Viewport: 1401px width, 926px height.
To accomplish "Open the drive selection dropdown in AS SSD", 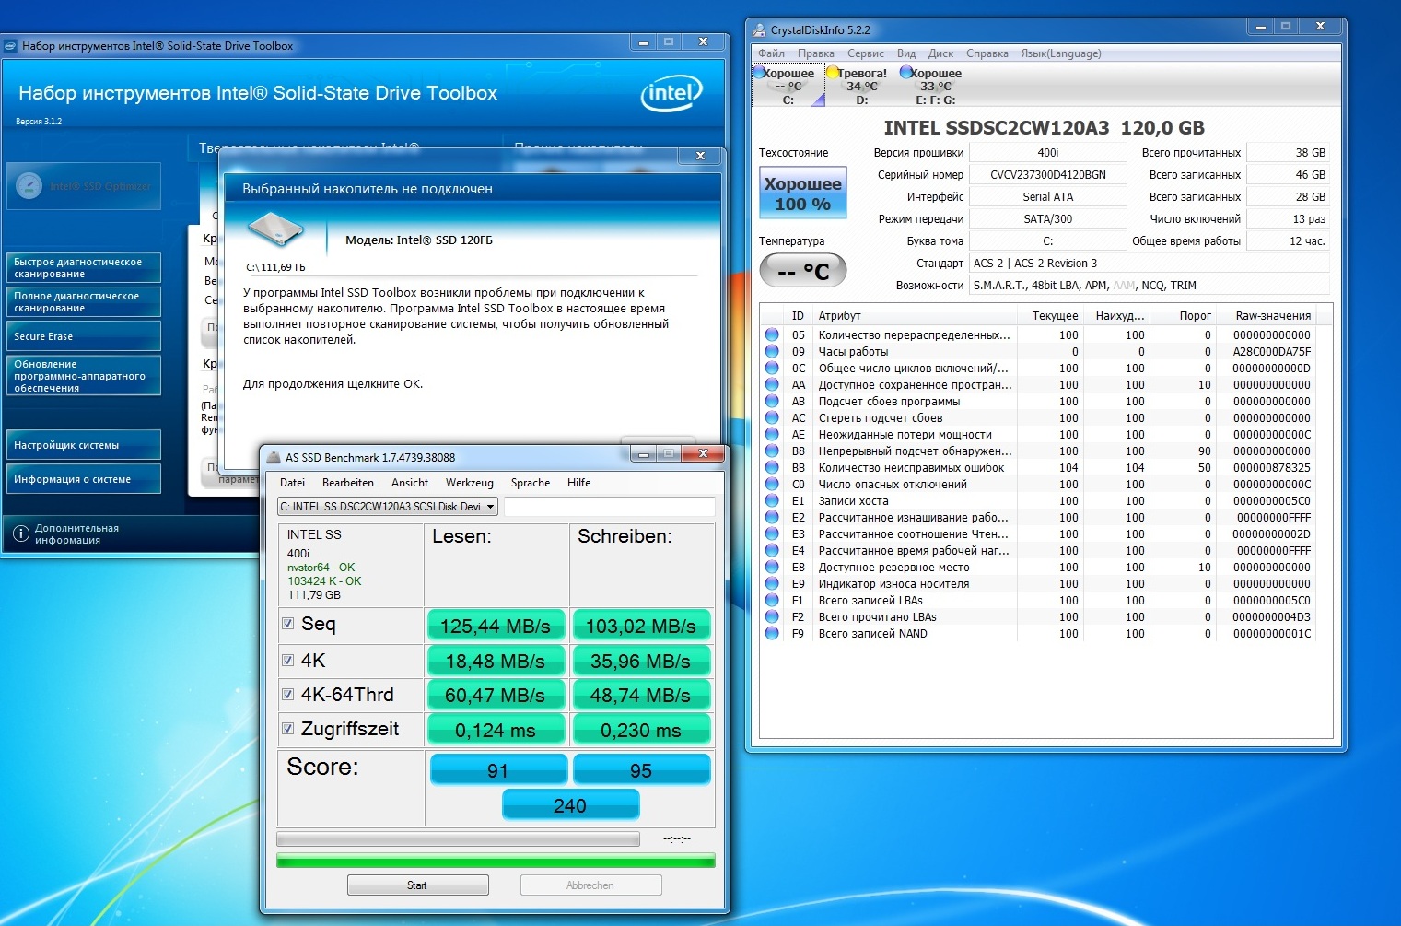I will point(491,507).
